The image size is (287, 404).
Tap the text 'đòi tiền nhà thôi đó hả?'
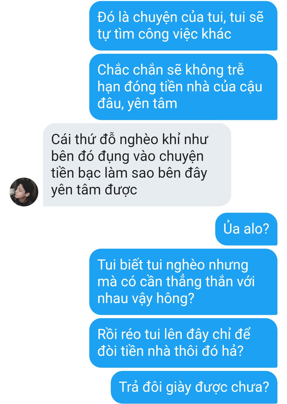coord(170,351)
